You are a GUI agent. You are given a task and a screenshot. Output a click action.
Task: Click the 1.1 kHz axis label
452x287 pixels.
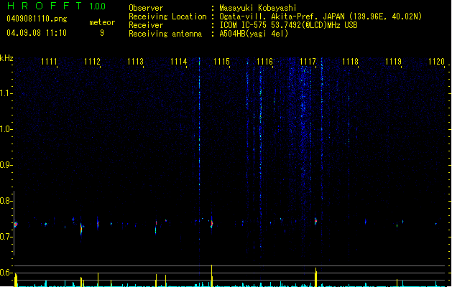click(6, 93)
